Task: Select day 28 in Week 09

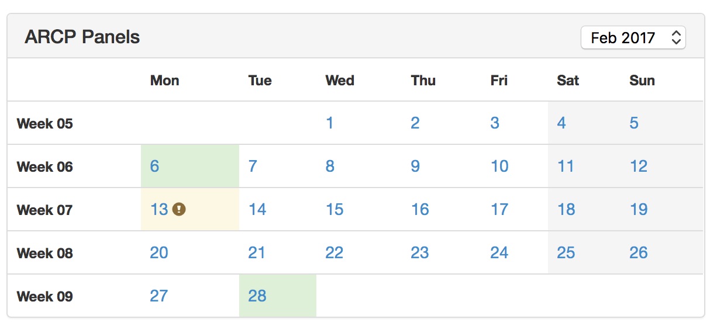Action: [x=257, y=296]
